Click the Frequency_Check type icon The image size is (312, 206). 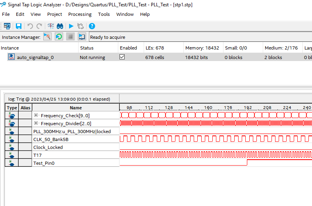12,115
